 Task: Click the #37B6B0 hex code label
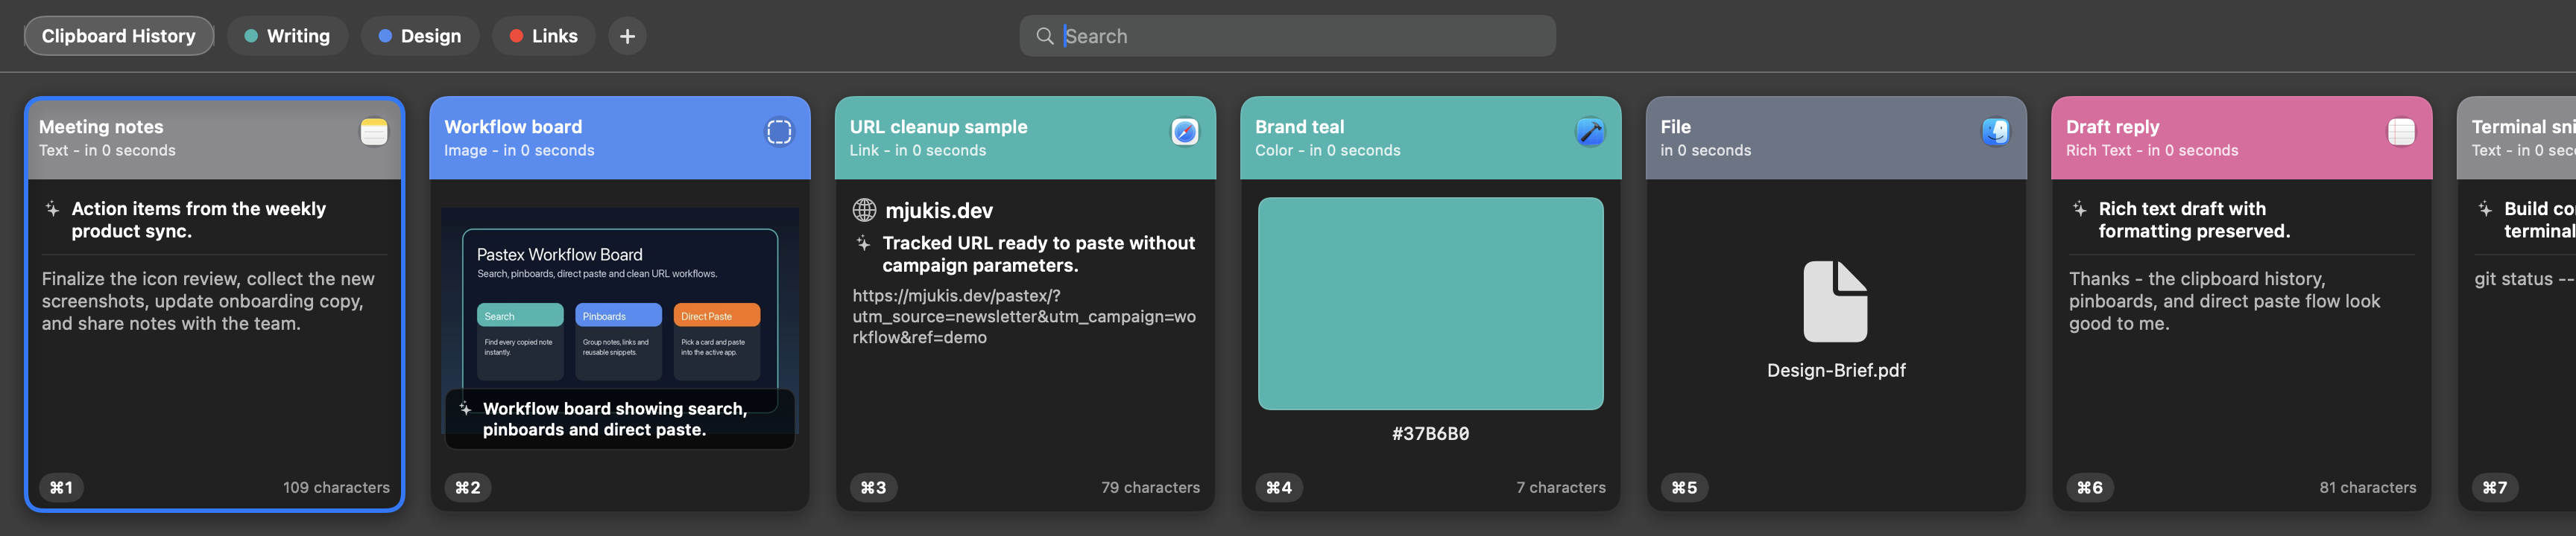tap(1430, 433)
